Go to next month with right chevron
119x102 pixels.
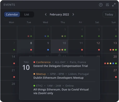tap(73, 14)
